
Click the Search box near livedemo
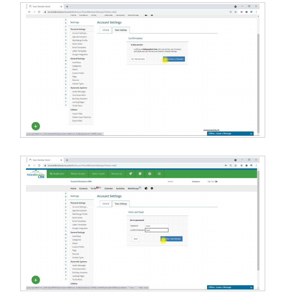[x=170, y=182]
